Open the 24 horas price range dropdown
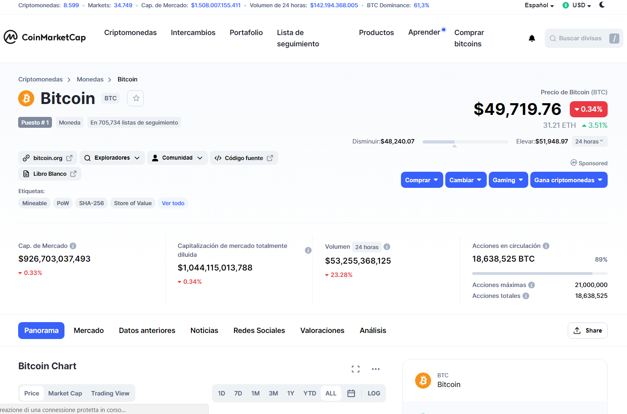 (x=590, y=141)
